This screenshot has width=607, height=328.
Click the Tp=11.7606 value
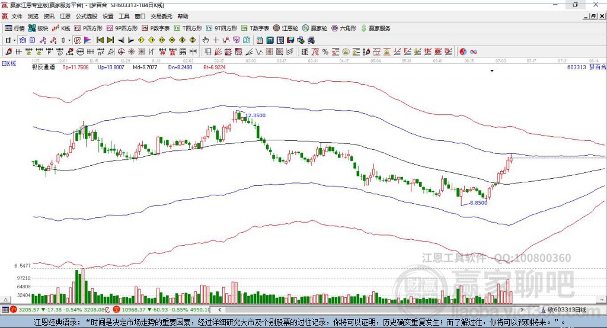[75, 67]
